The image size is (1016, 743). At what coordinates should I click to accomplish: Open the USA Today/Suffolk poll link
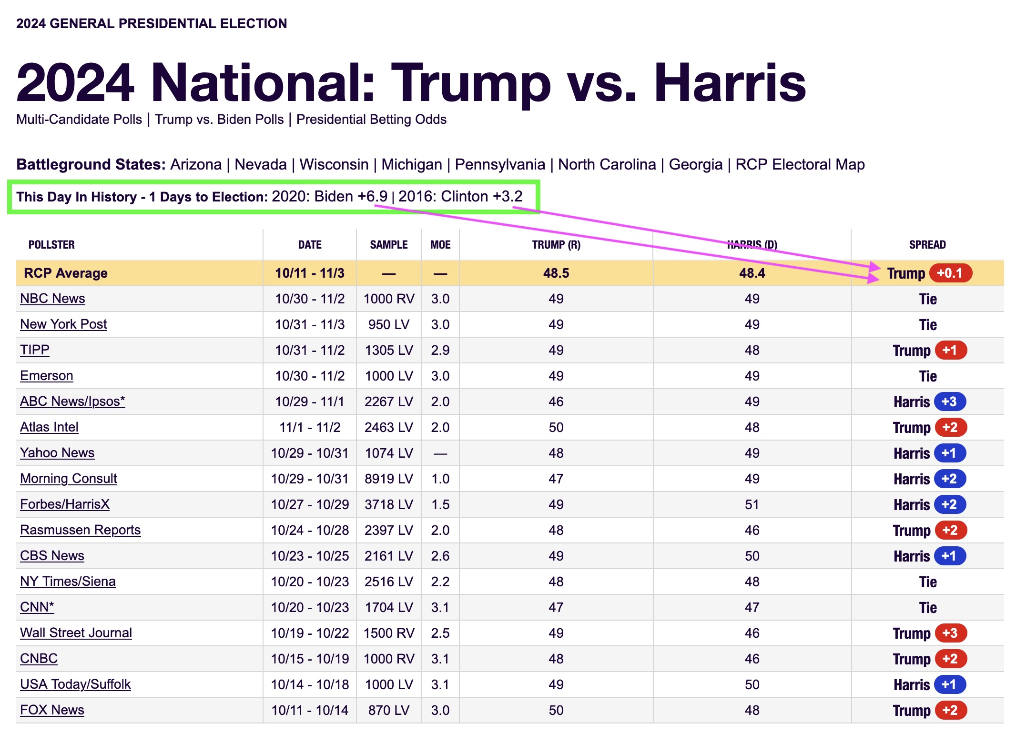75,684
